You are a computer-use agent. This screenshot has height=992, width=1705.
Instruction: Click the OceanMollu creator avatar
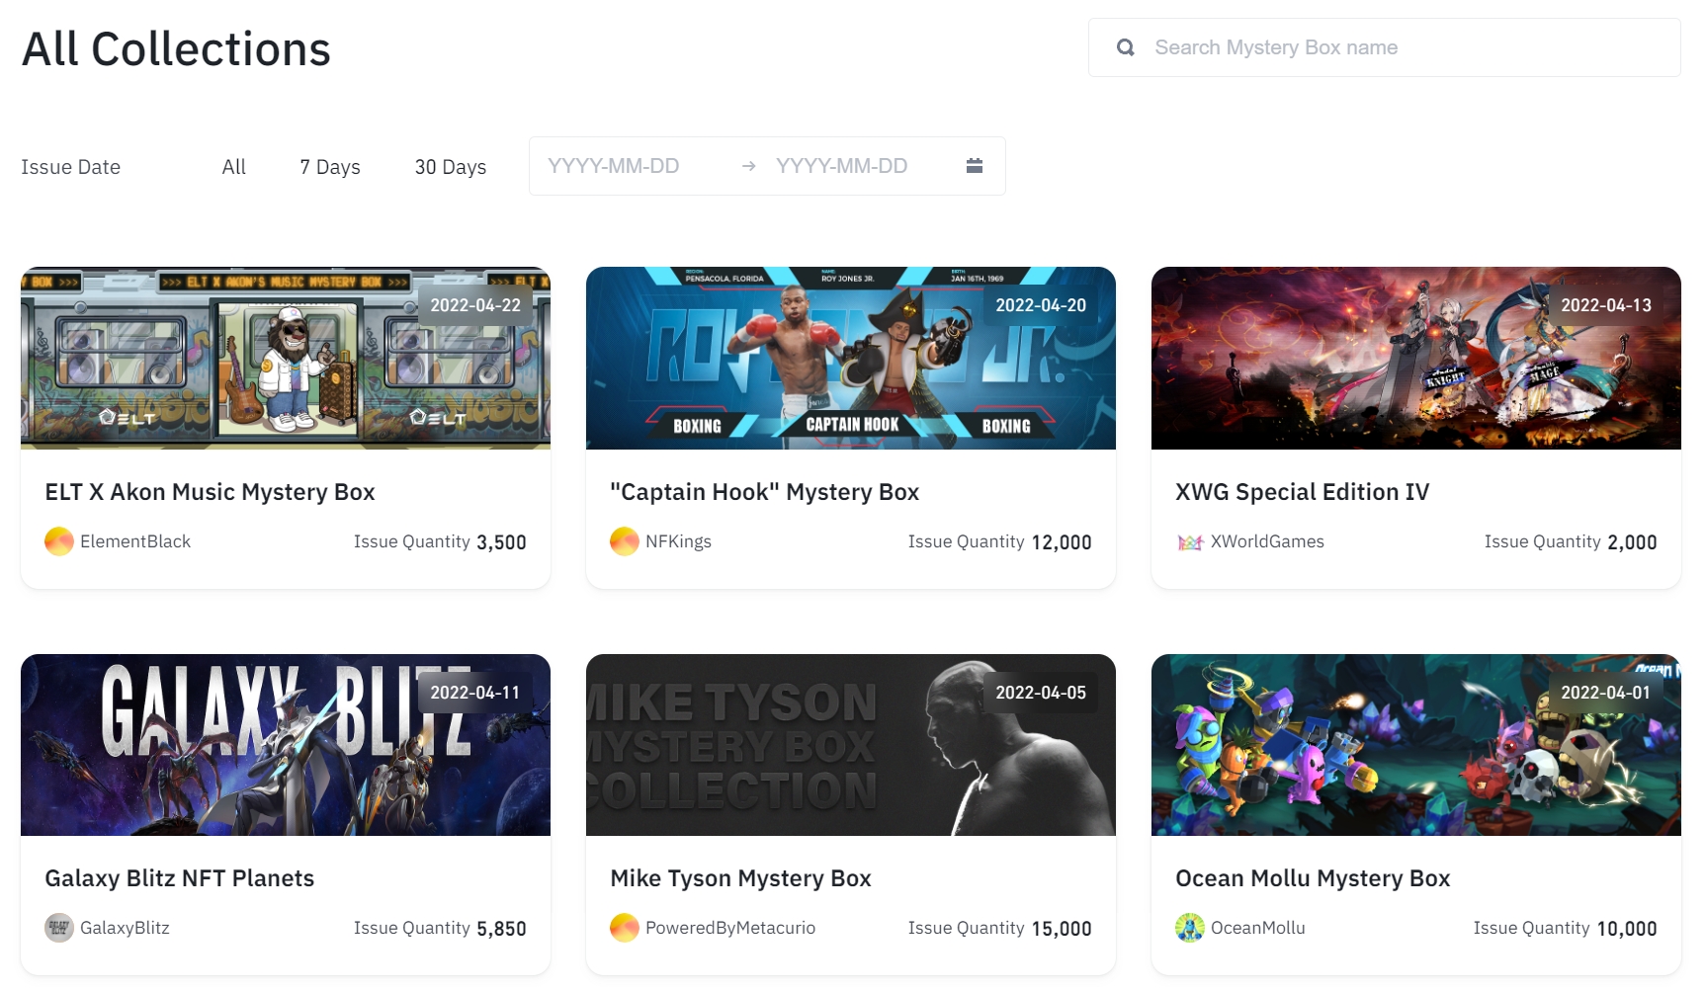1190,928
